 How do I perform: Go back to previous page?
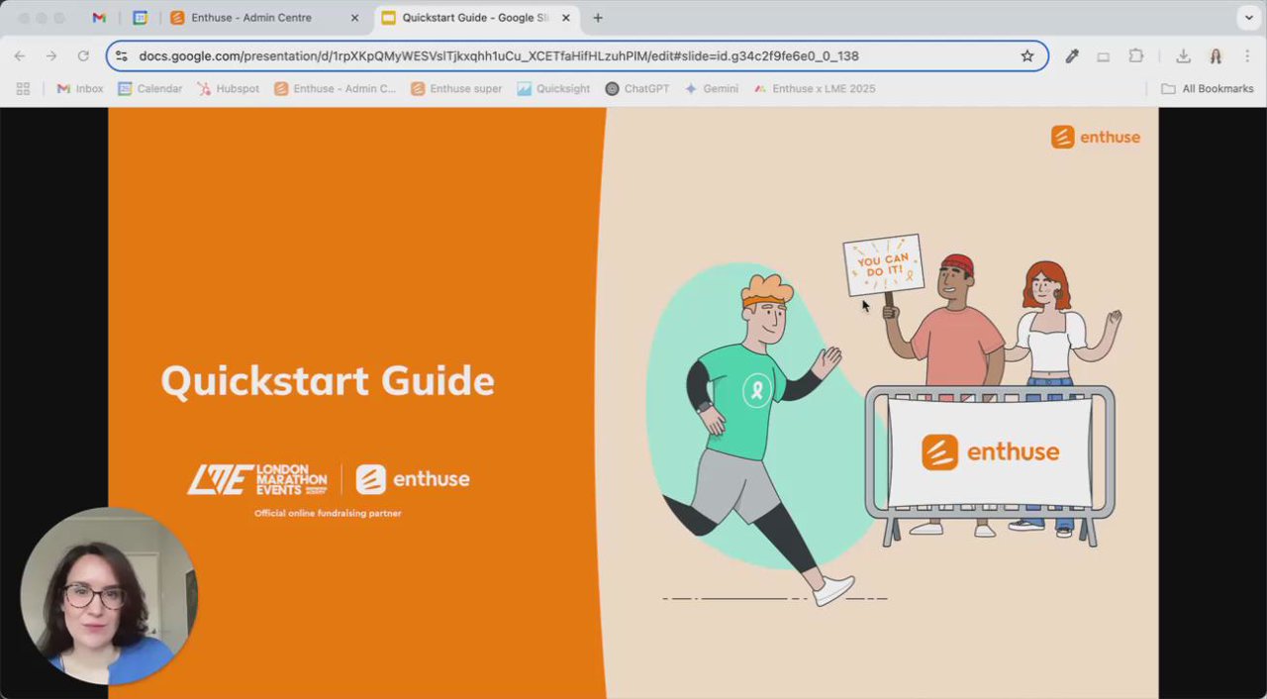coord(20,56)
